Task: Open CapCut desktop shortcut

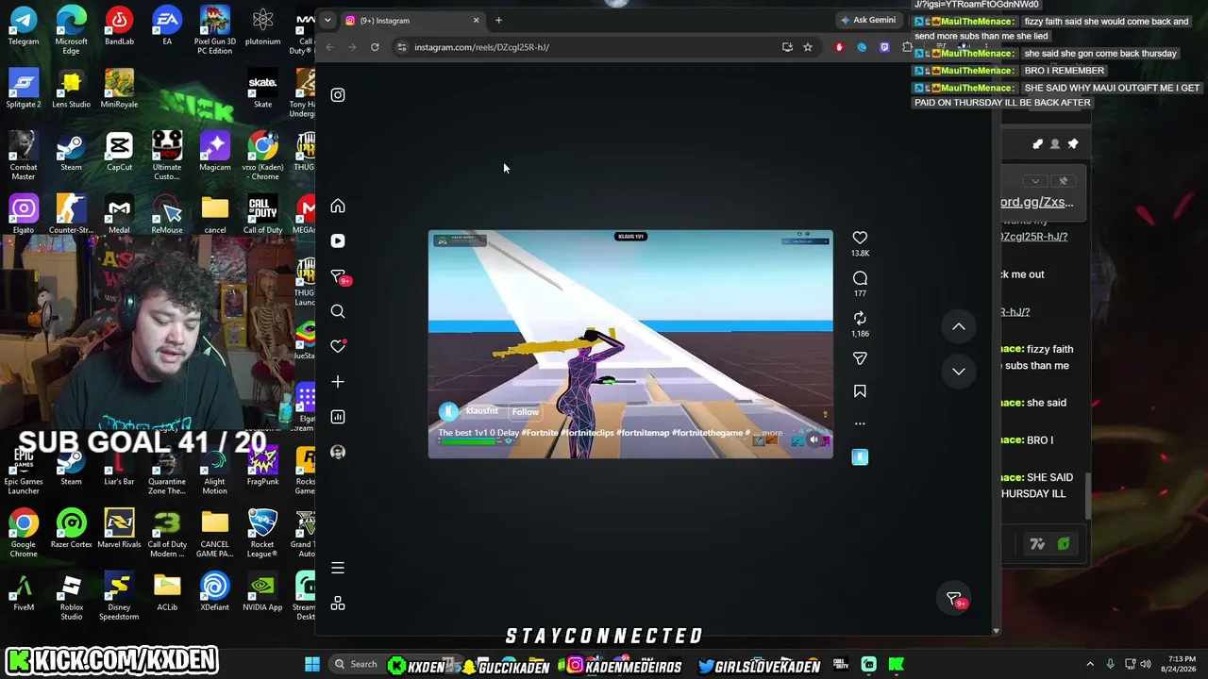Action: coord(119,151)
